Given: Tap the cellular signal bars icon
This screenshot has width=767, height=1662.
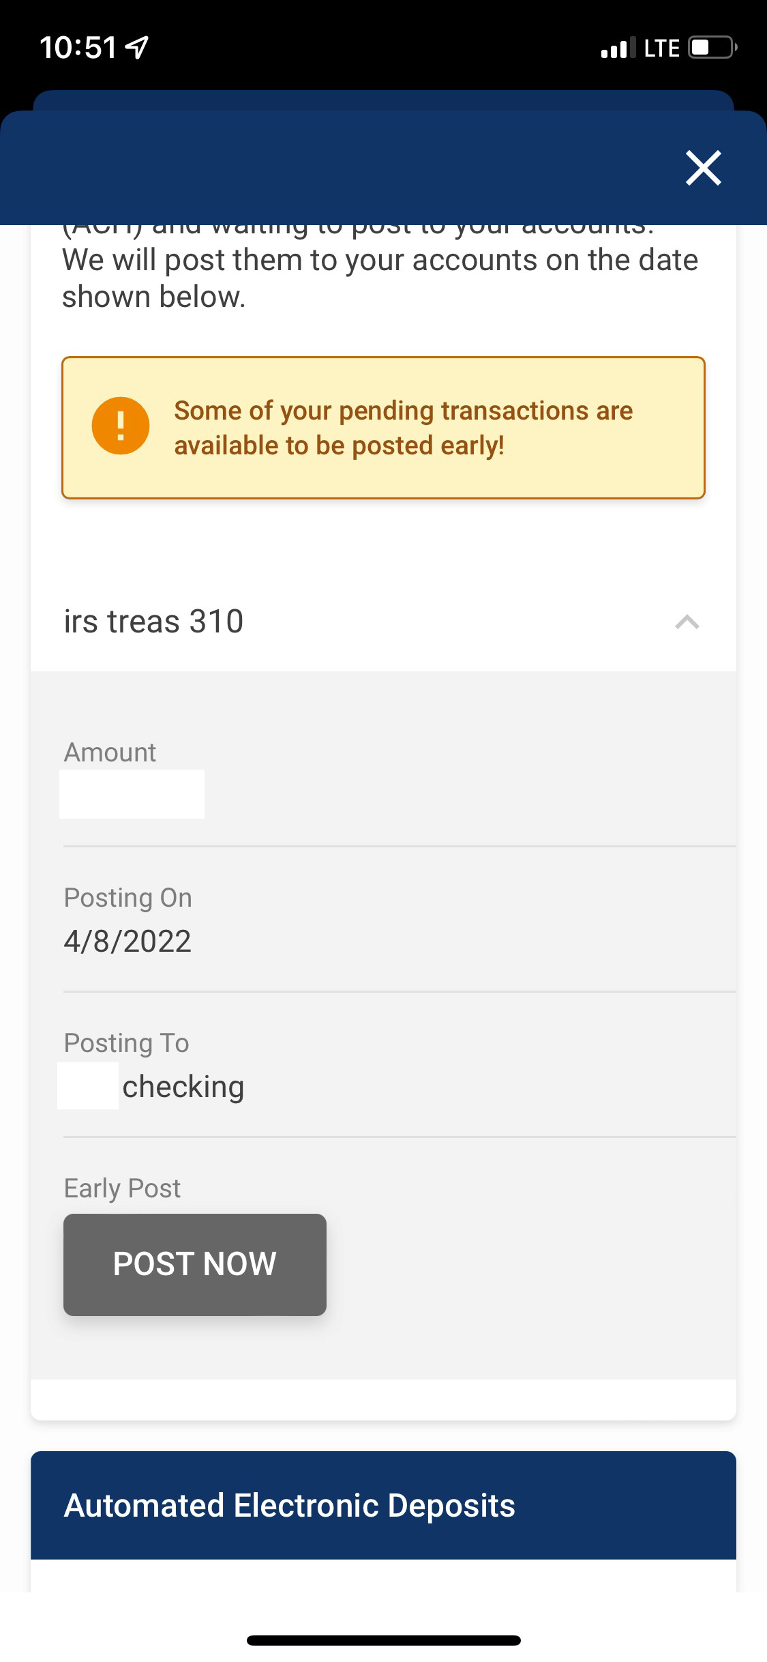Looking at the screenshot, I should (x=617, y=48).
